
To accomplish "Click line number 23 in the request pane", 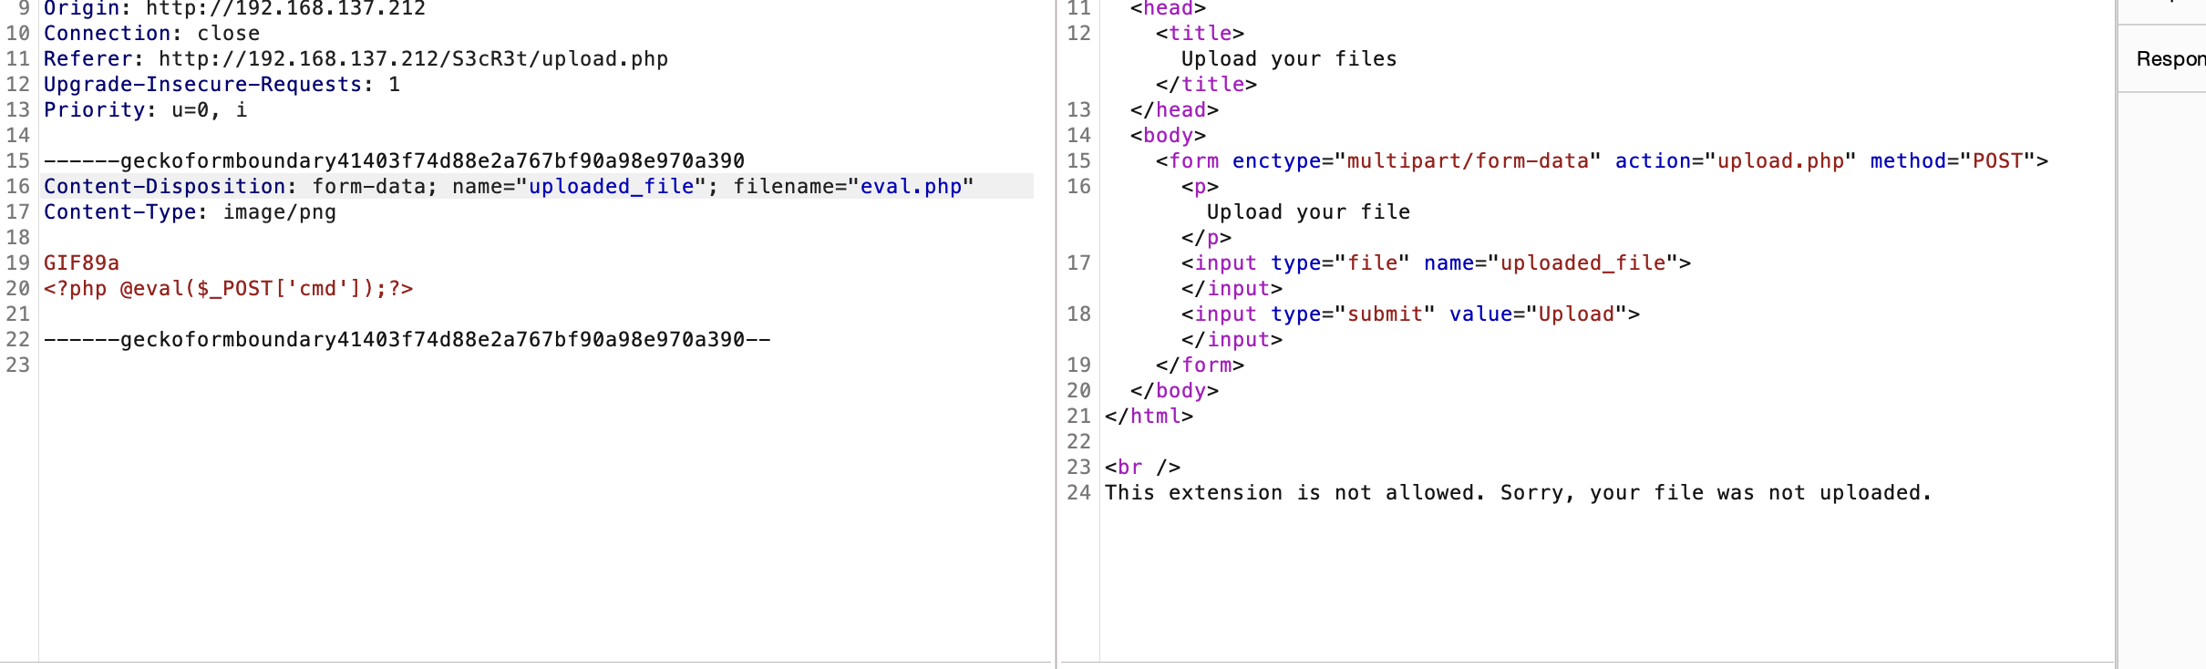I will pos(18,365).
